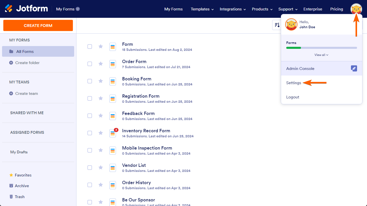The height and width of the screenshot is (206, 367).
Task: Star the Vendor List entry
Action: click(x=101, y=167)
